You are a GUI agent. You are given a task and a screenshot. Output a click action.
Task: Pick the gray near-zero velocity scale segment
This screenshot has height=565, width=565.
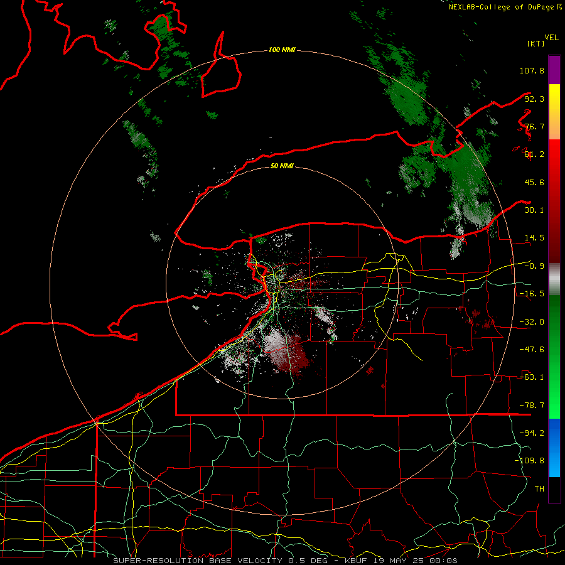(x=554, y=279)
